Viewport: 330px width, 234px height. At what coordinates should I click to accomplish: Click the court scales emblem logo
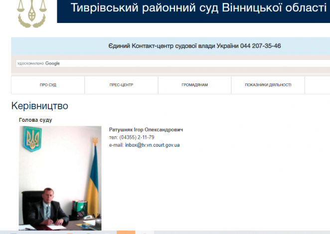(32, 14)
